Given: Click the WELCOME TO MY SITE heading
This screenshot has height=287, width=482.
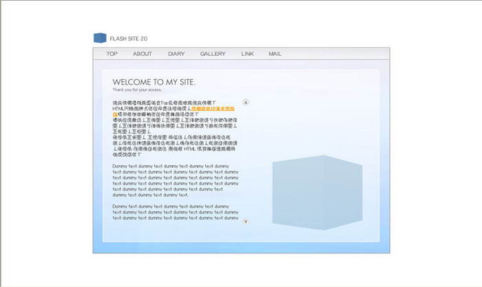Looking at the screenshot, I should [x=154, y=81].
